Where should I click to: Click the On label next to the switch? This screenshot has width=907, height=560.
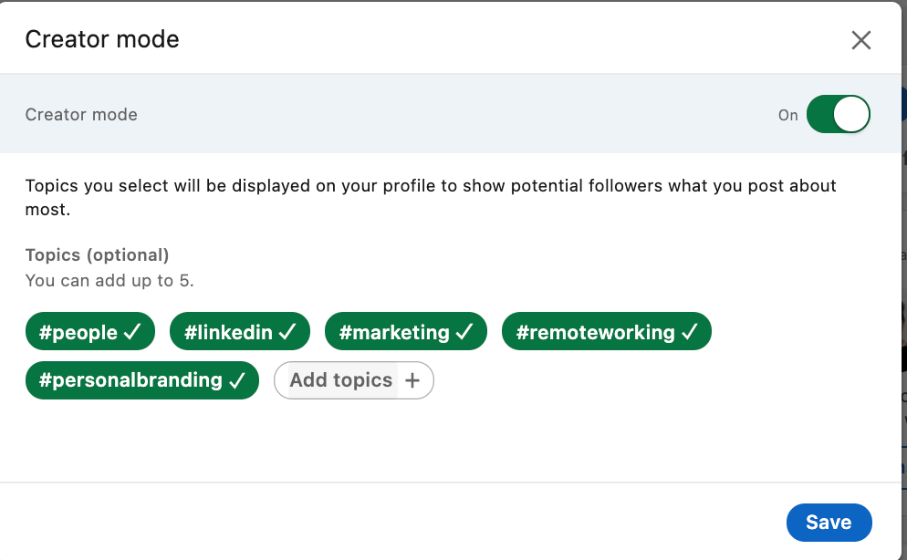point(787,116)
